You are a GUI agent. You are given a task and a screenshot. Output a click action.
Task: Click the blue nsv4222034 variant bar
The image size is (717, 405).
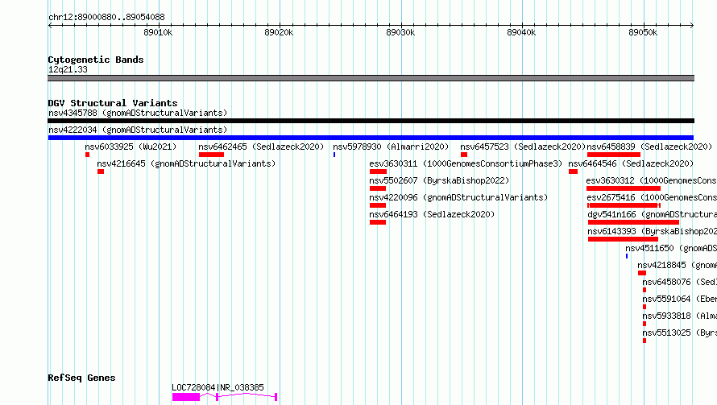[371, 138]
